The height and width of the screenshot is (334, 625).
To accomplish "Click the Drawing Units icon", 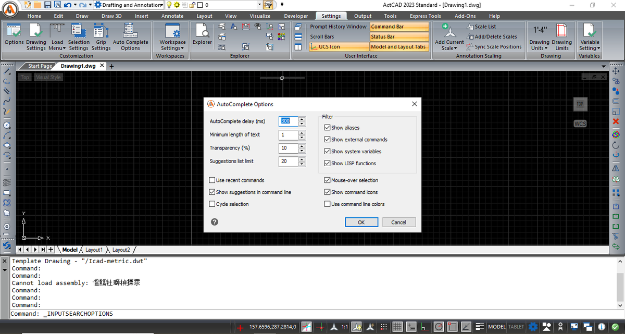I will [x=539, y=36].
